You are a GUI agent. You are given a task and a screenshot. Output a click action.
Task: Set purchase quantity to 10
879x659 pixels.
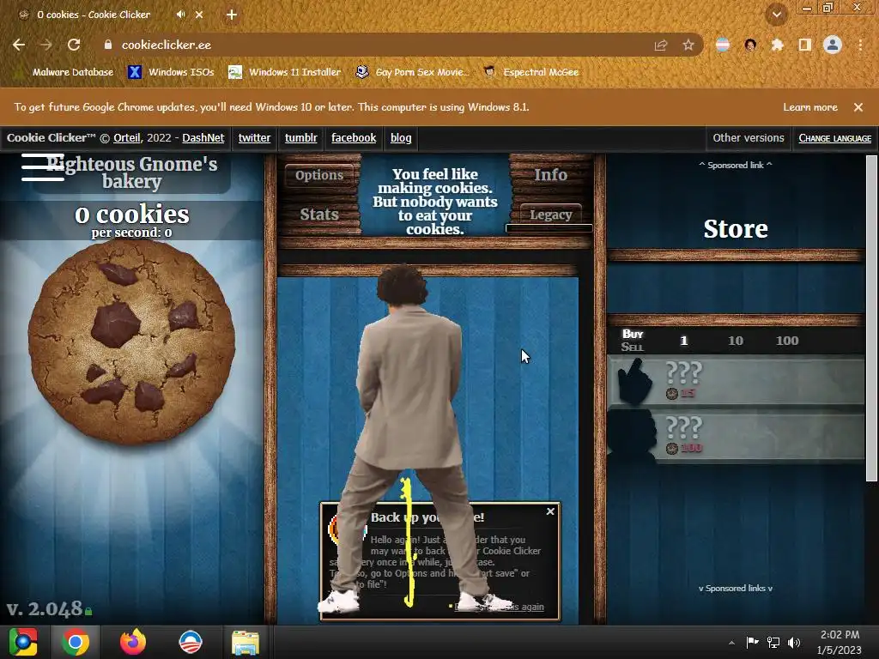click(736, 341)
